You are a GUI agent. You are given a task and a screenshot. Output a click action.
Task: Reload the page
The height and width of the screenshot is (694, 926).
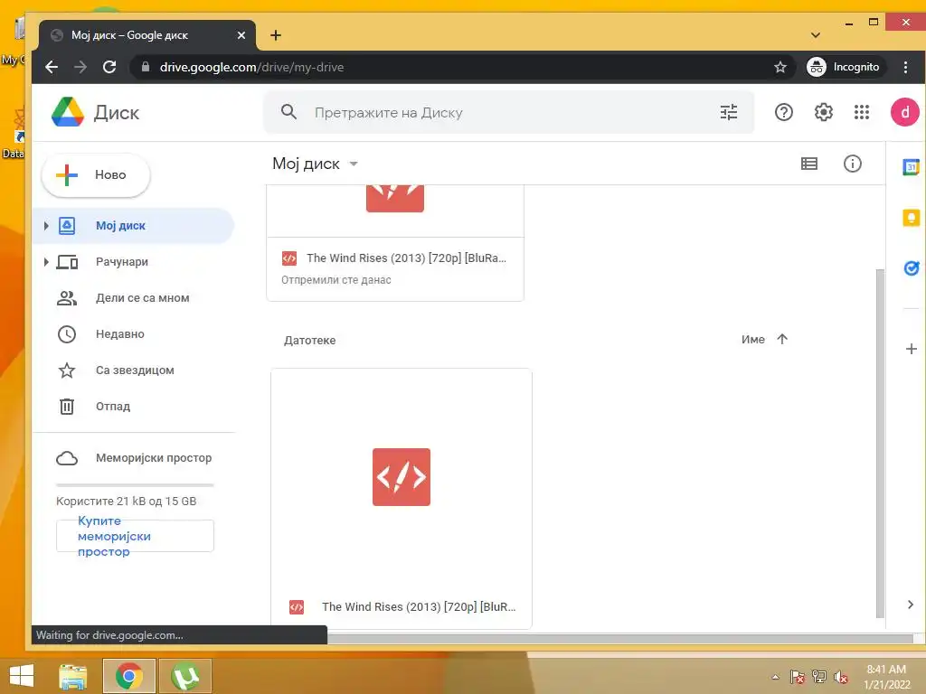pos(109,67)
